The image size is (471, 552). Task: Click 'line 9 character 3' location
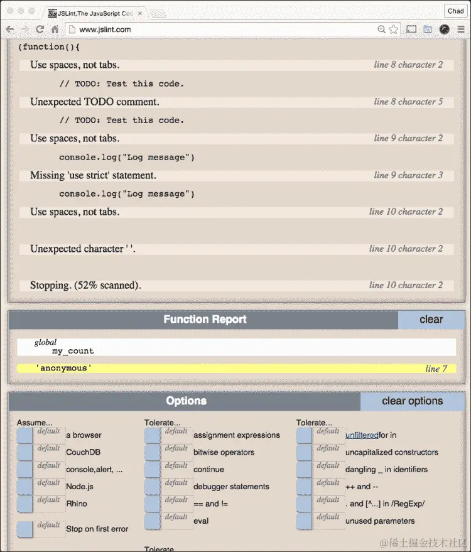pyautogui.click(x=408, y=175)
